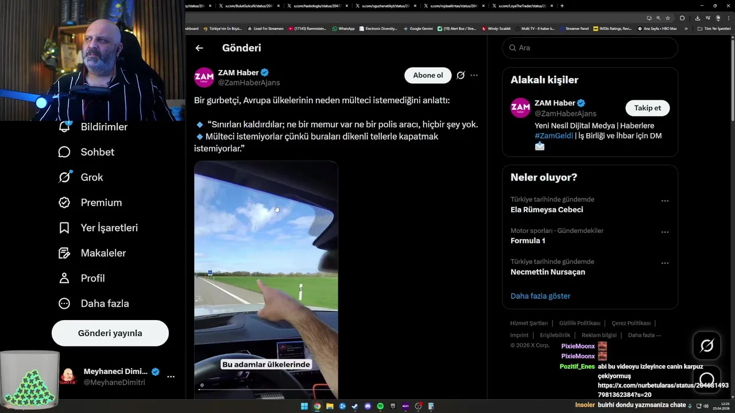
Task: Open the floating messages chat button
Action: (x=707, y=380)
